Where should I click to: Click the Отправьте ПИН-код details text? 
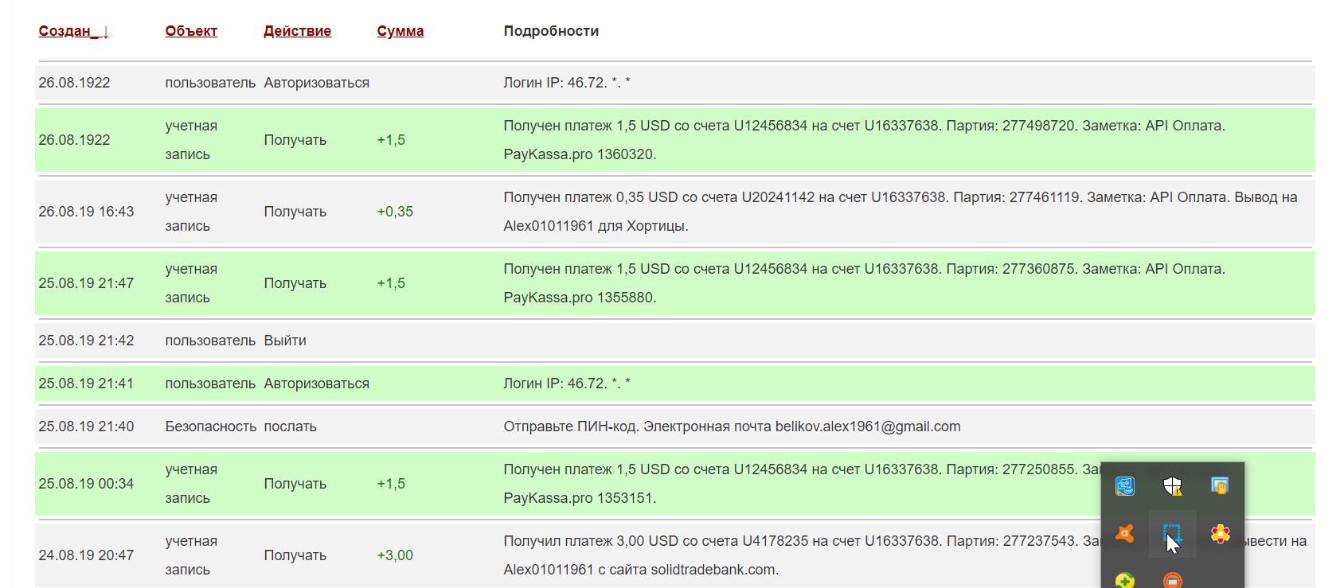pos(732,426)
